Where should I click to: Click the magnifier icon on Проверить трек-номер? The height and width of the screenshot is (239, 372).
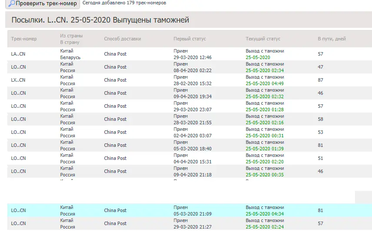12,3
